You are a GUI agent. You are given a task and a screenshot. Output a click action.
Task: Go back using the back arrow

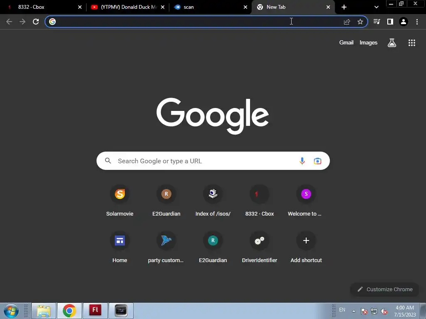[x=9, y=22]
